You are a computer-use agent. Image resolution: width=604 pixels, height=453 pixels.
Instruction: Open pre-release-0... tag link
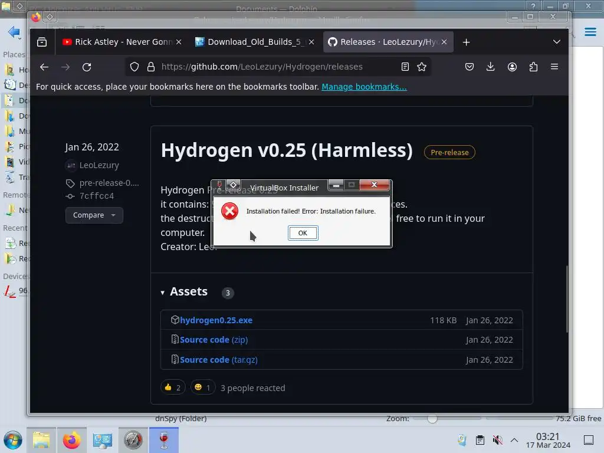pyautogui.click(x=109, y=183)
